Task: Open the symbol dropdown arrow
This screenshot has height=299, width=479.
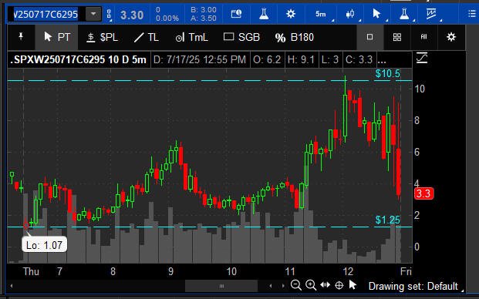Action: tap(93, 14)
